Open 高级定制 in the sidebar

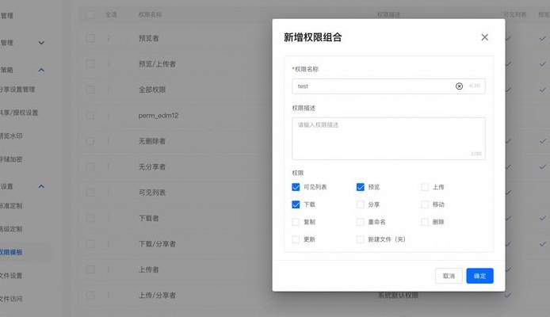click(11, 229)
